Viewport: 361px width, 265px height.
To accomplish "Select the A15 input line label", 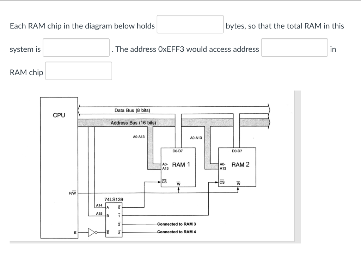I will pyautogui.click(x=99, y=213).
